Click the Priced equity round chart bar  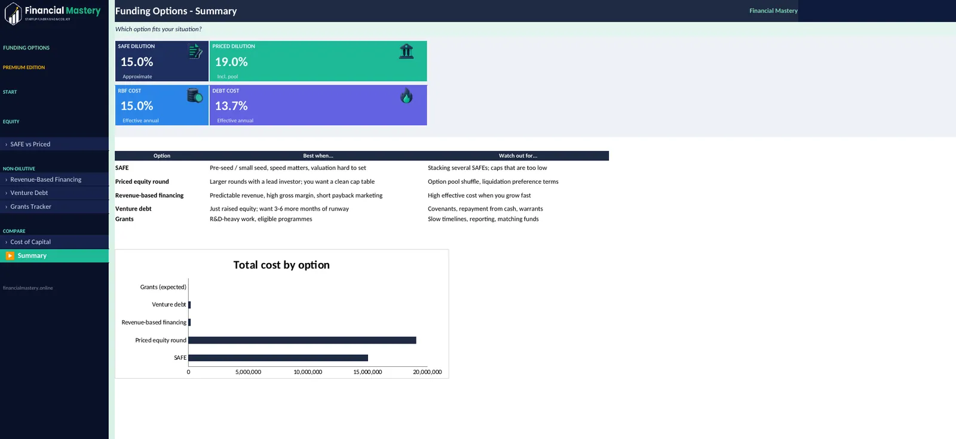(x=302, y=340)
